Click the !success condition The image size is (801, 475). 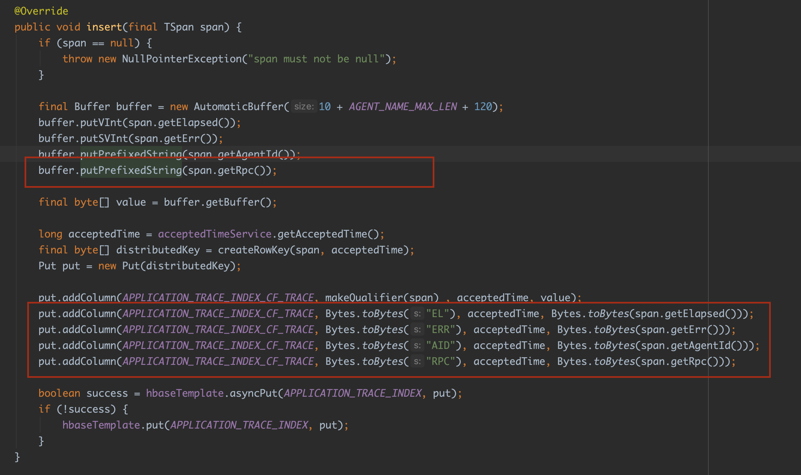click(x=86, y=409)
